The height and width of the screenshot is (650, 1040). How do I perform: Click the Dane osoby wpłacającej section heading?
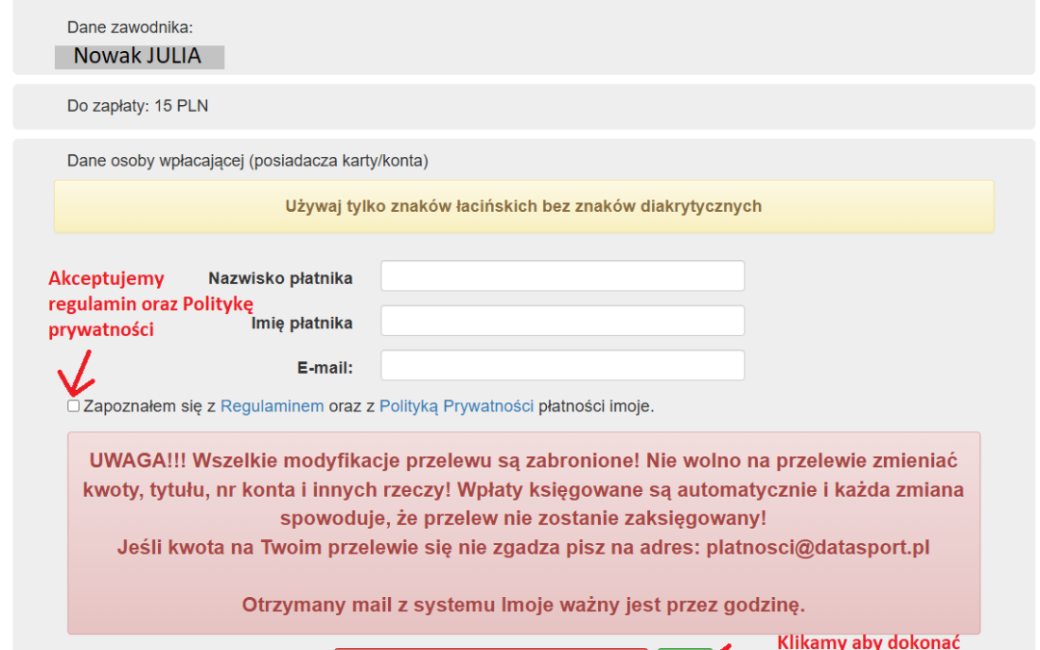(x=247, y=161)
